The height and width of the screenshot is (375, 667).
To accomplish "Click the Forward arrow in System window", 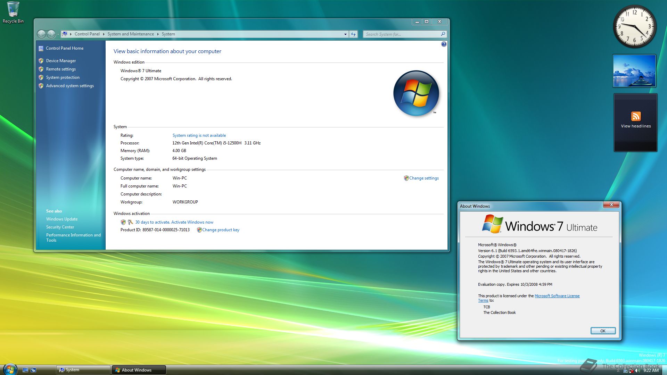I will click(x=51, y=34).
